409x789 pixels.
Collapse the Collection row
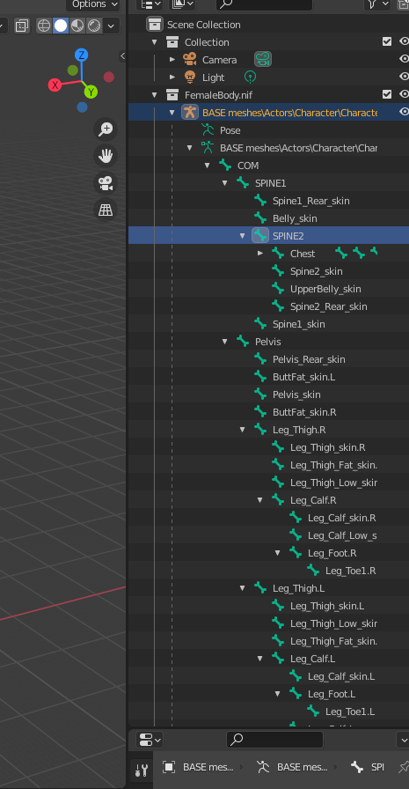click(x=155, y=42)
